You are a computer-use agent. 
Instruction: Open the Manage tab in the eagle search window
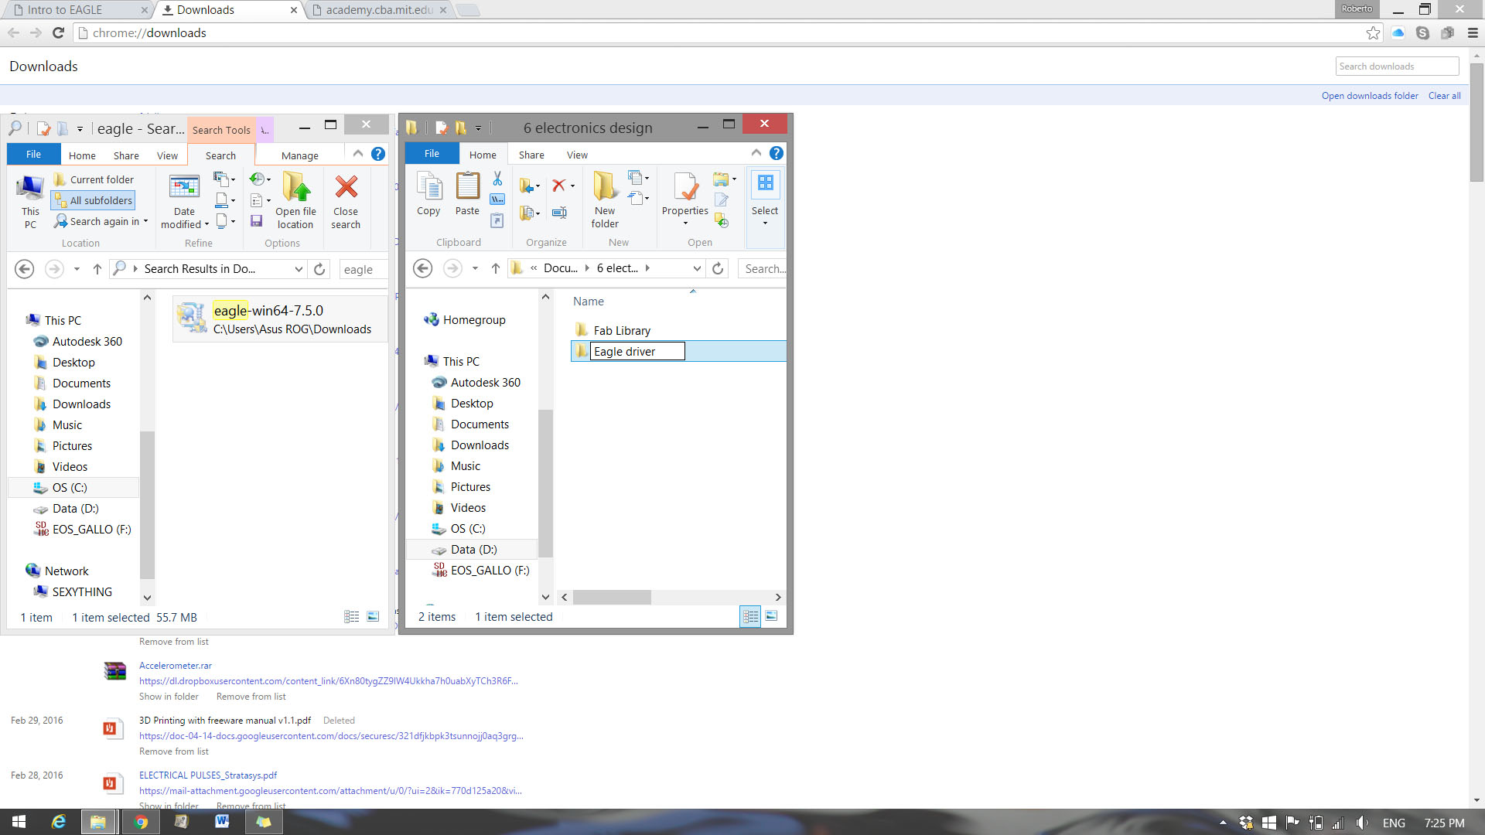tap(300, 155)
